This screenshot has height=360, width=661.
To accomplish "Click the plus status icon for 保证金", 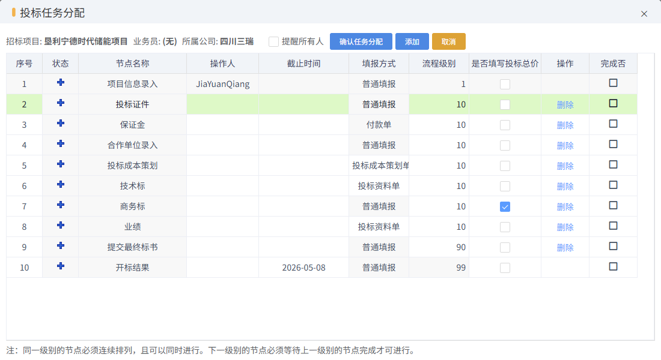I will click(61, 124).
